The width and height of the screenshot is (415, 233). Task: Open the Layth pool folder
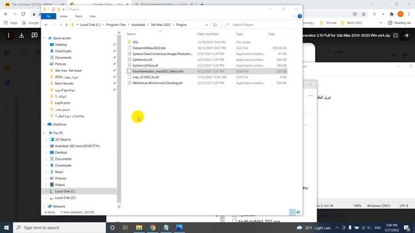click(x=62, y=103)
